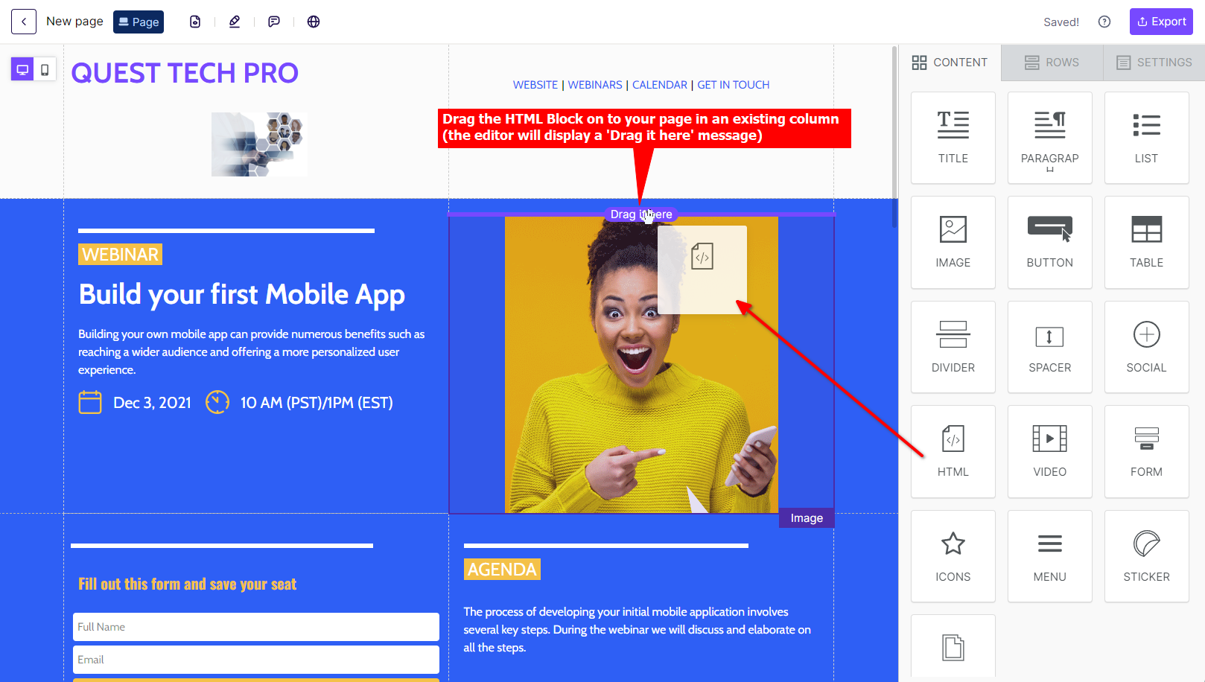Go back with the arrow button
The image size is (1205, 682).
tap(24, 22)
